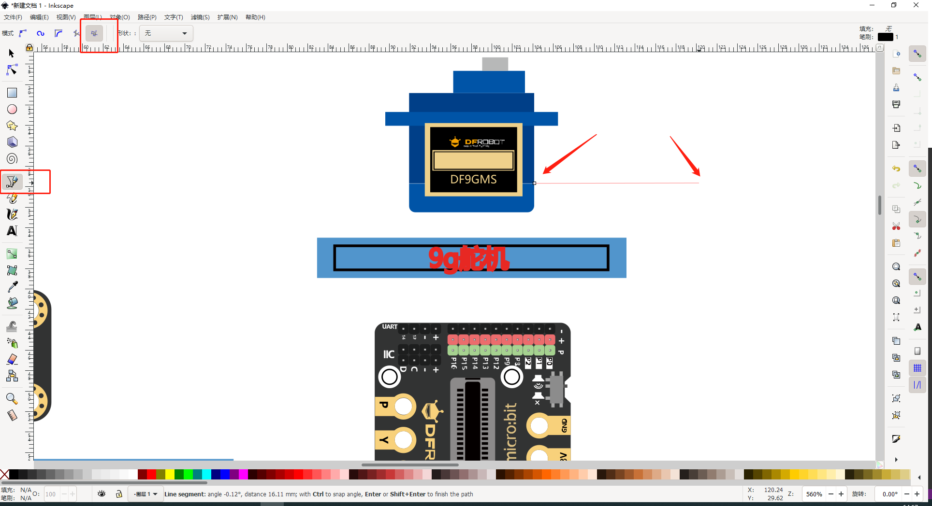Click the zoom percentage field
Image resolution: width=932 pixels, height=506 pixels.
click(814, 494)
